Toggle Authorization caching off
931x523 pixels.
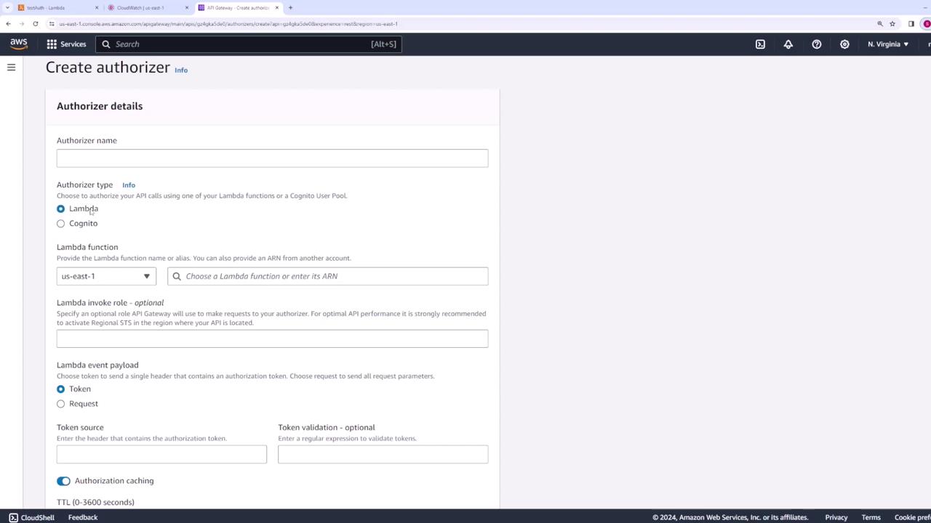tap(63, 481)
